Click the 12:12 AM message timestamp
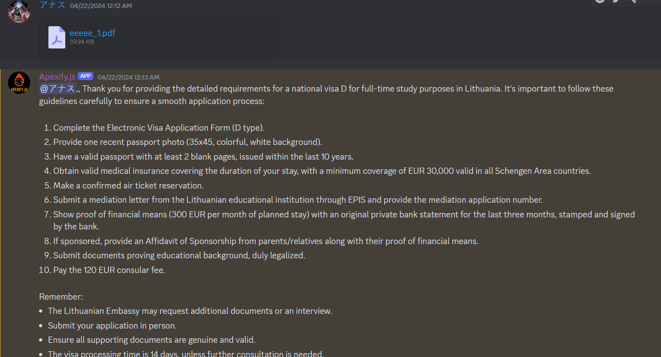The height and width of the screenshot is (357, 661). point(101,6)
